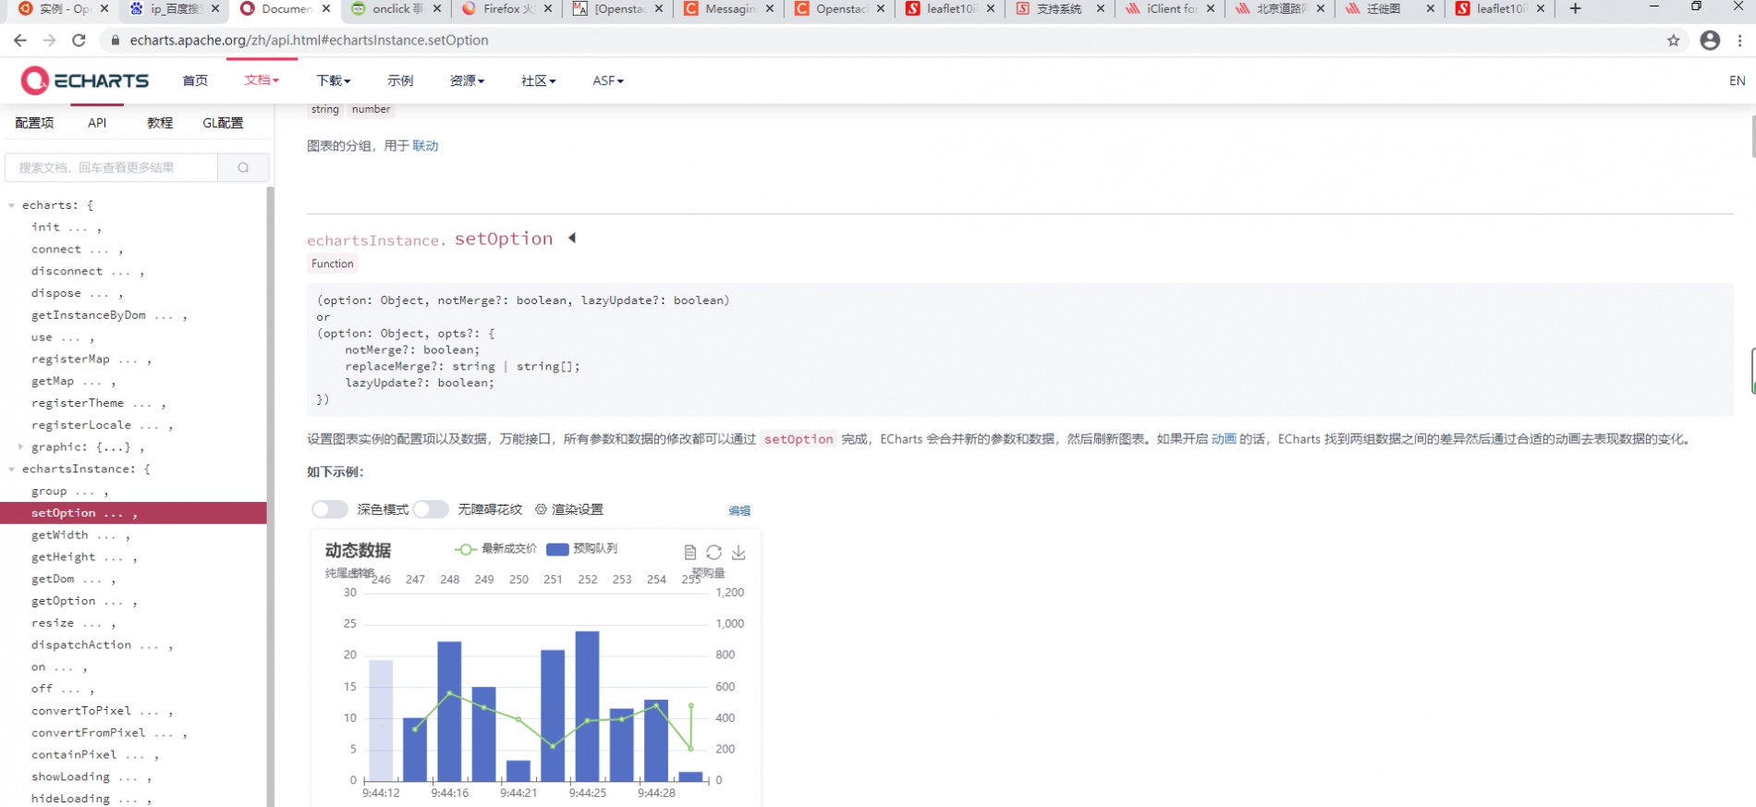Open the 下载 dropdown menu
The width and height of the screenshot is (1756, 807).
[333, 80]
